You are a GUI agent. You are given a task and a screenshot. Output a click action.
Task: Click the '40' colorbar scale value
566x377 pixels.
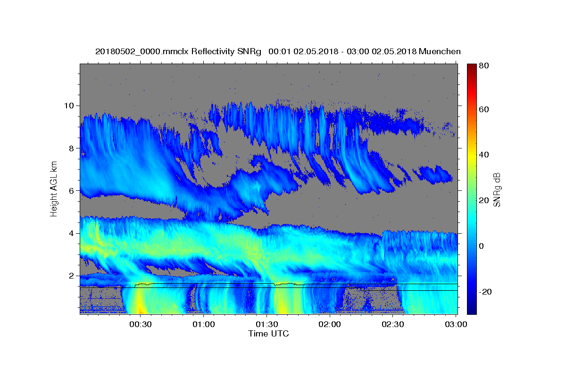click(485, 155)
